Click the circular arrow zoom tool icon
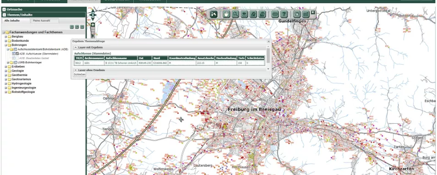 click(296, 14)
